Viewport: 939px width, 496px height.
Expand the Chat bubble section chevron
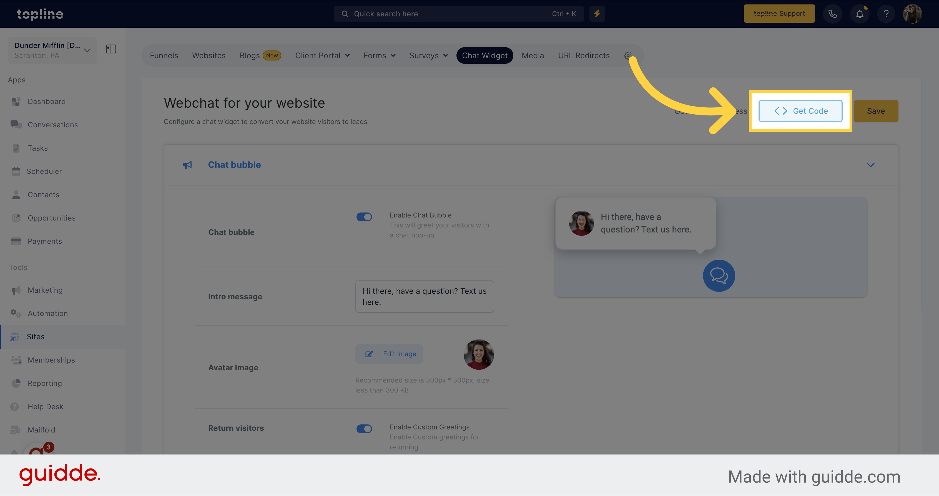pos(871,165)
